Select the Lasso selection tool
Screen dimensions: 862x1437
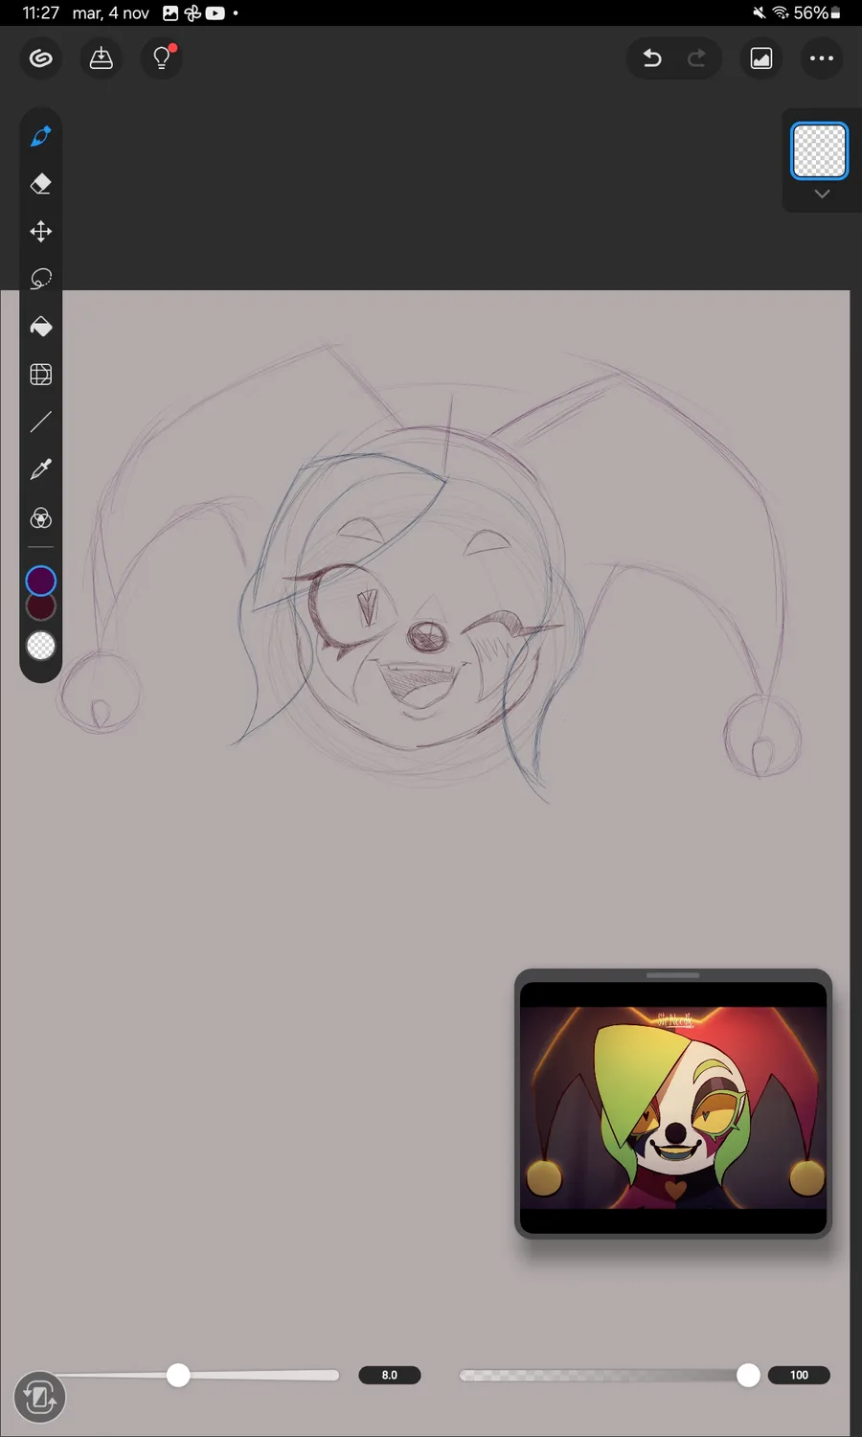(x=40, y=279)
